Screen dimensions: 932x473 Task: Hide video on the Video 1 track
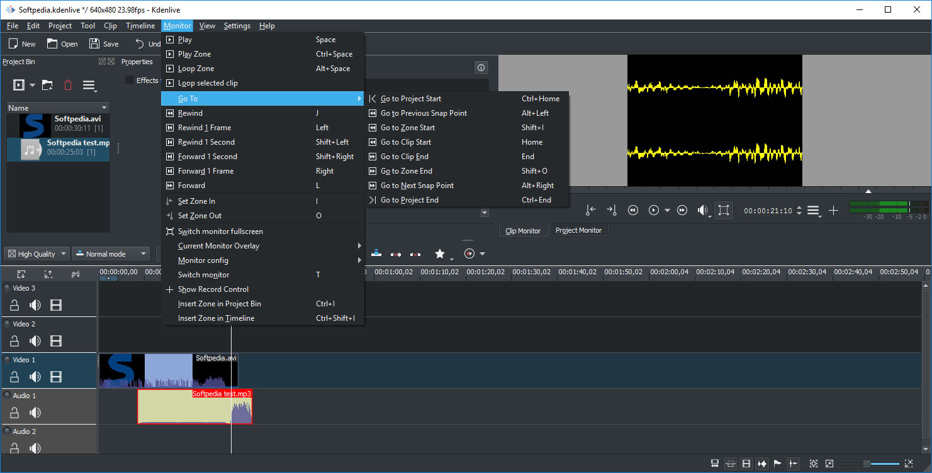[x=56, y=377]
